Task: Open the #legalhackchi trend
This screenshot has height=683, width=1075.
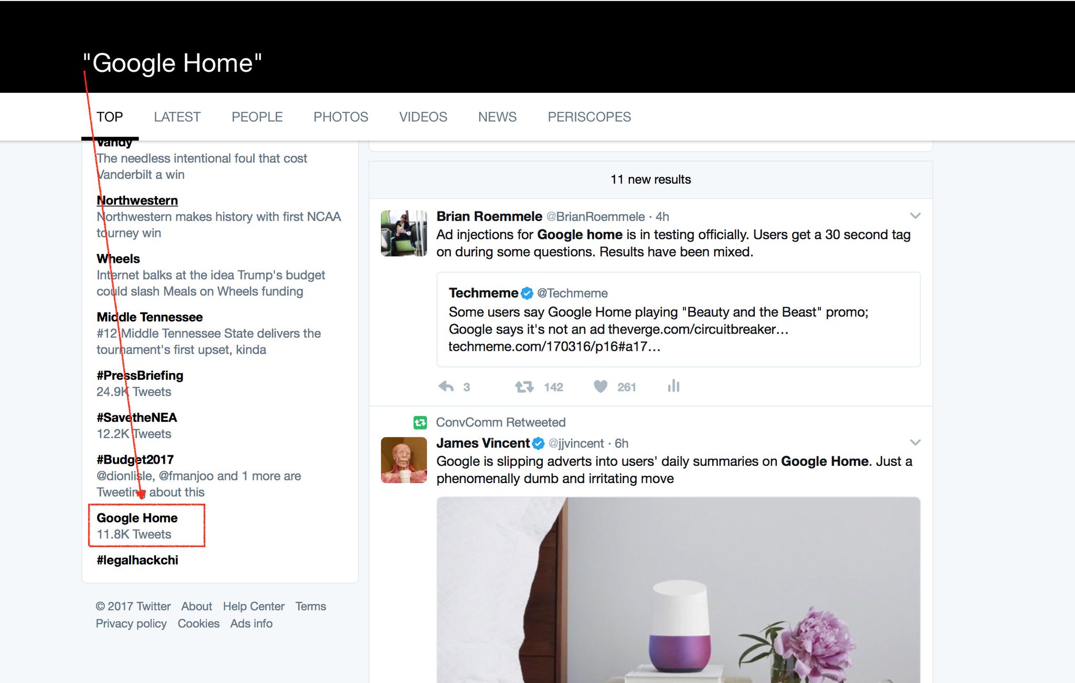Action: pos(137,560)
